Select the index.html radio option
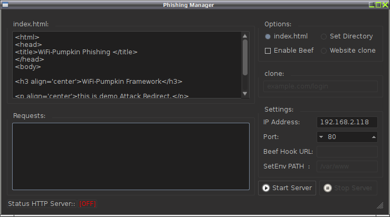 pos(286,36)
